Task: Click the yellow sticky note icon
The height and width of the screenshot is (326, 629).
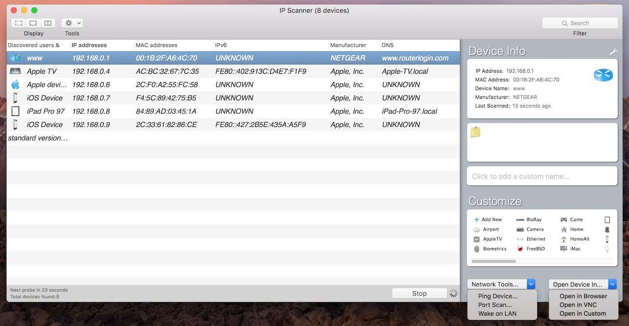Action: (475, 132)
